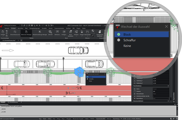The width and height of the screenshot is (182, 120).
Task: Open the Referenzen-Manager palette
Action: tap(26, 33)
